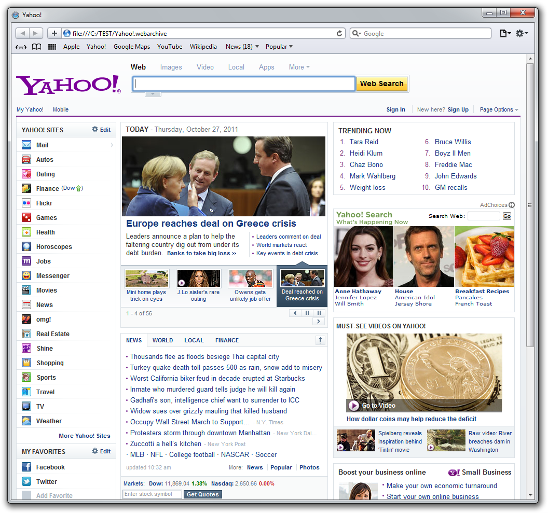
Task: Click the AdChoices info icon
Action: [512, 205]
